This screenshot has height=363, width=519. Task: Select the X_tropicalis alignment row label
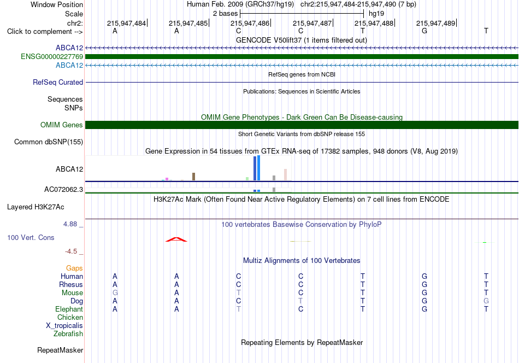pos(64,326)
